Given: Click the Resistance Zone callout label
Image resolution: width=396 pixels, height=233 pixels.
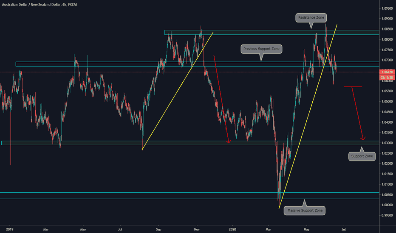Looking at the screenshot, I should [x=311, y=18].
